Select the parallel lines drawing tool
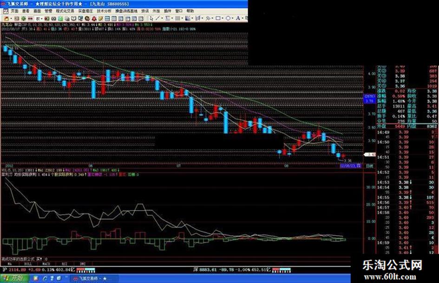 (x=167, y=19)
